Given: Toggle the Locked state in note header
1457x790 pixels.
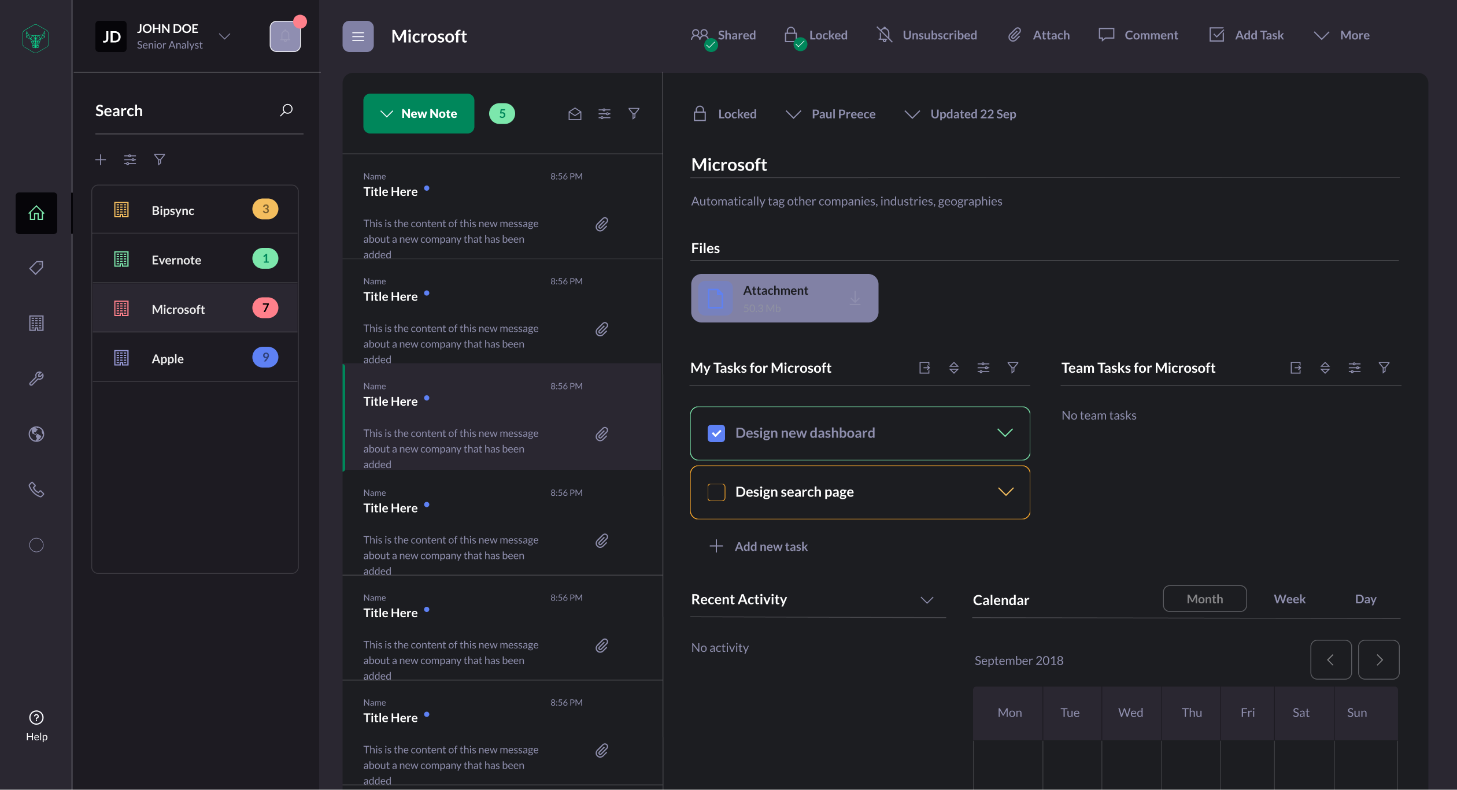Looking at the screenshot, I should tap(725, 114).
